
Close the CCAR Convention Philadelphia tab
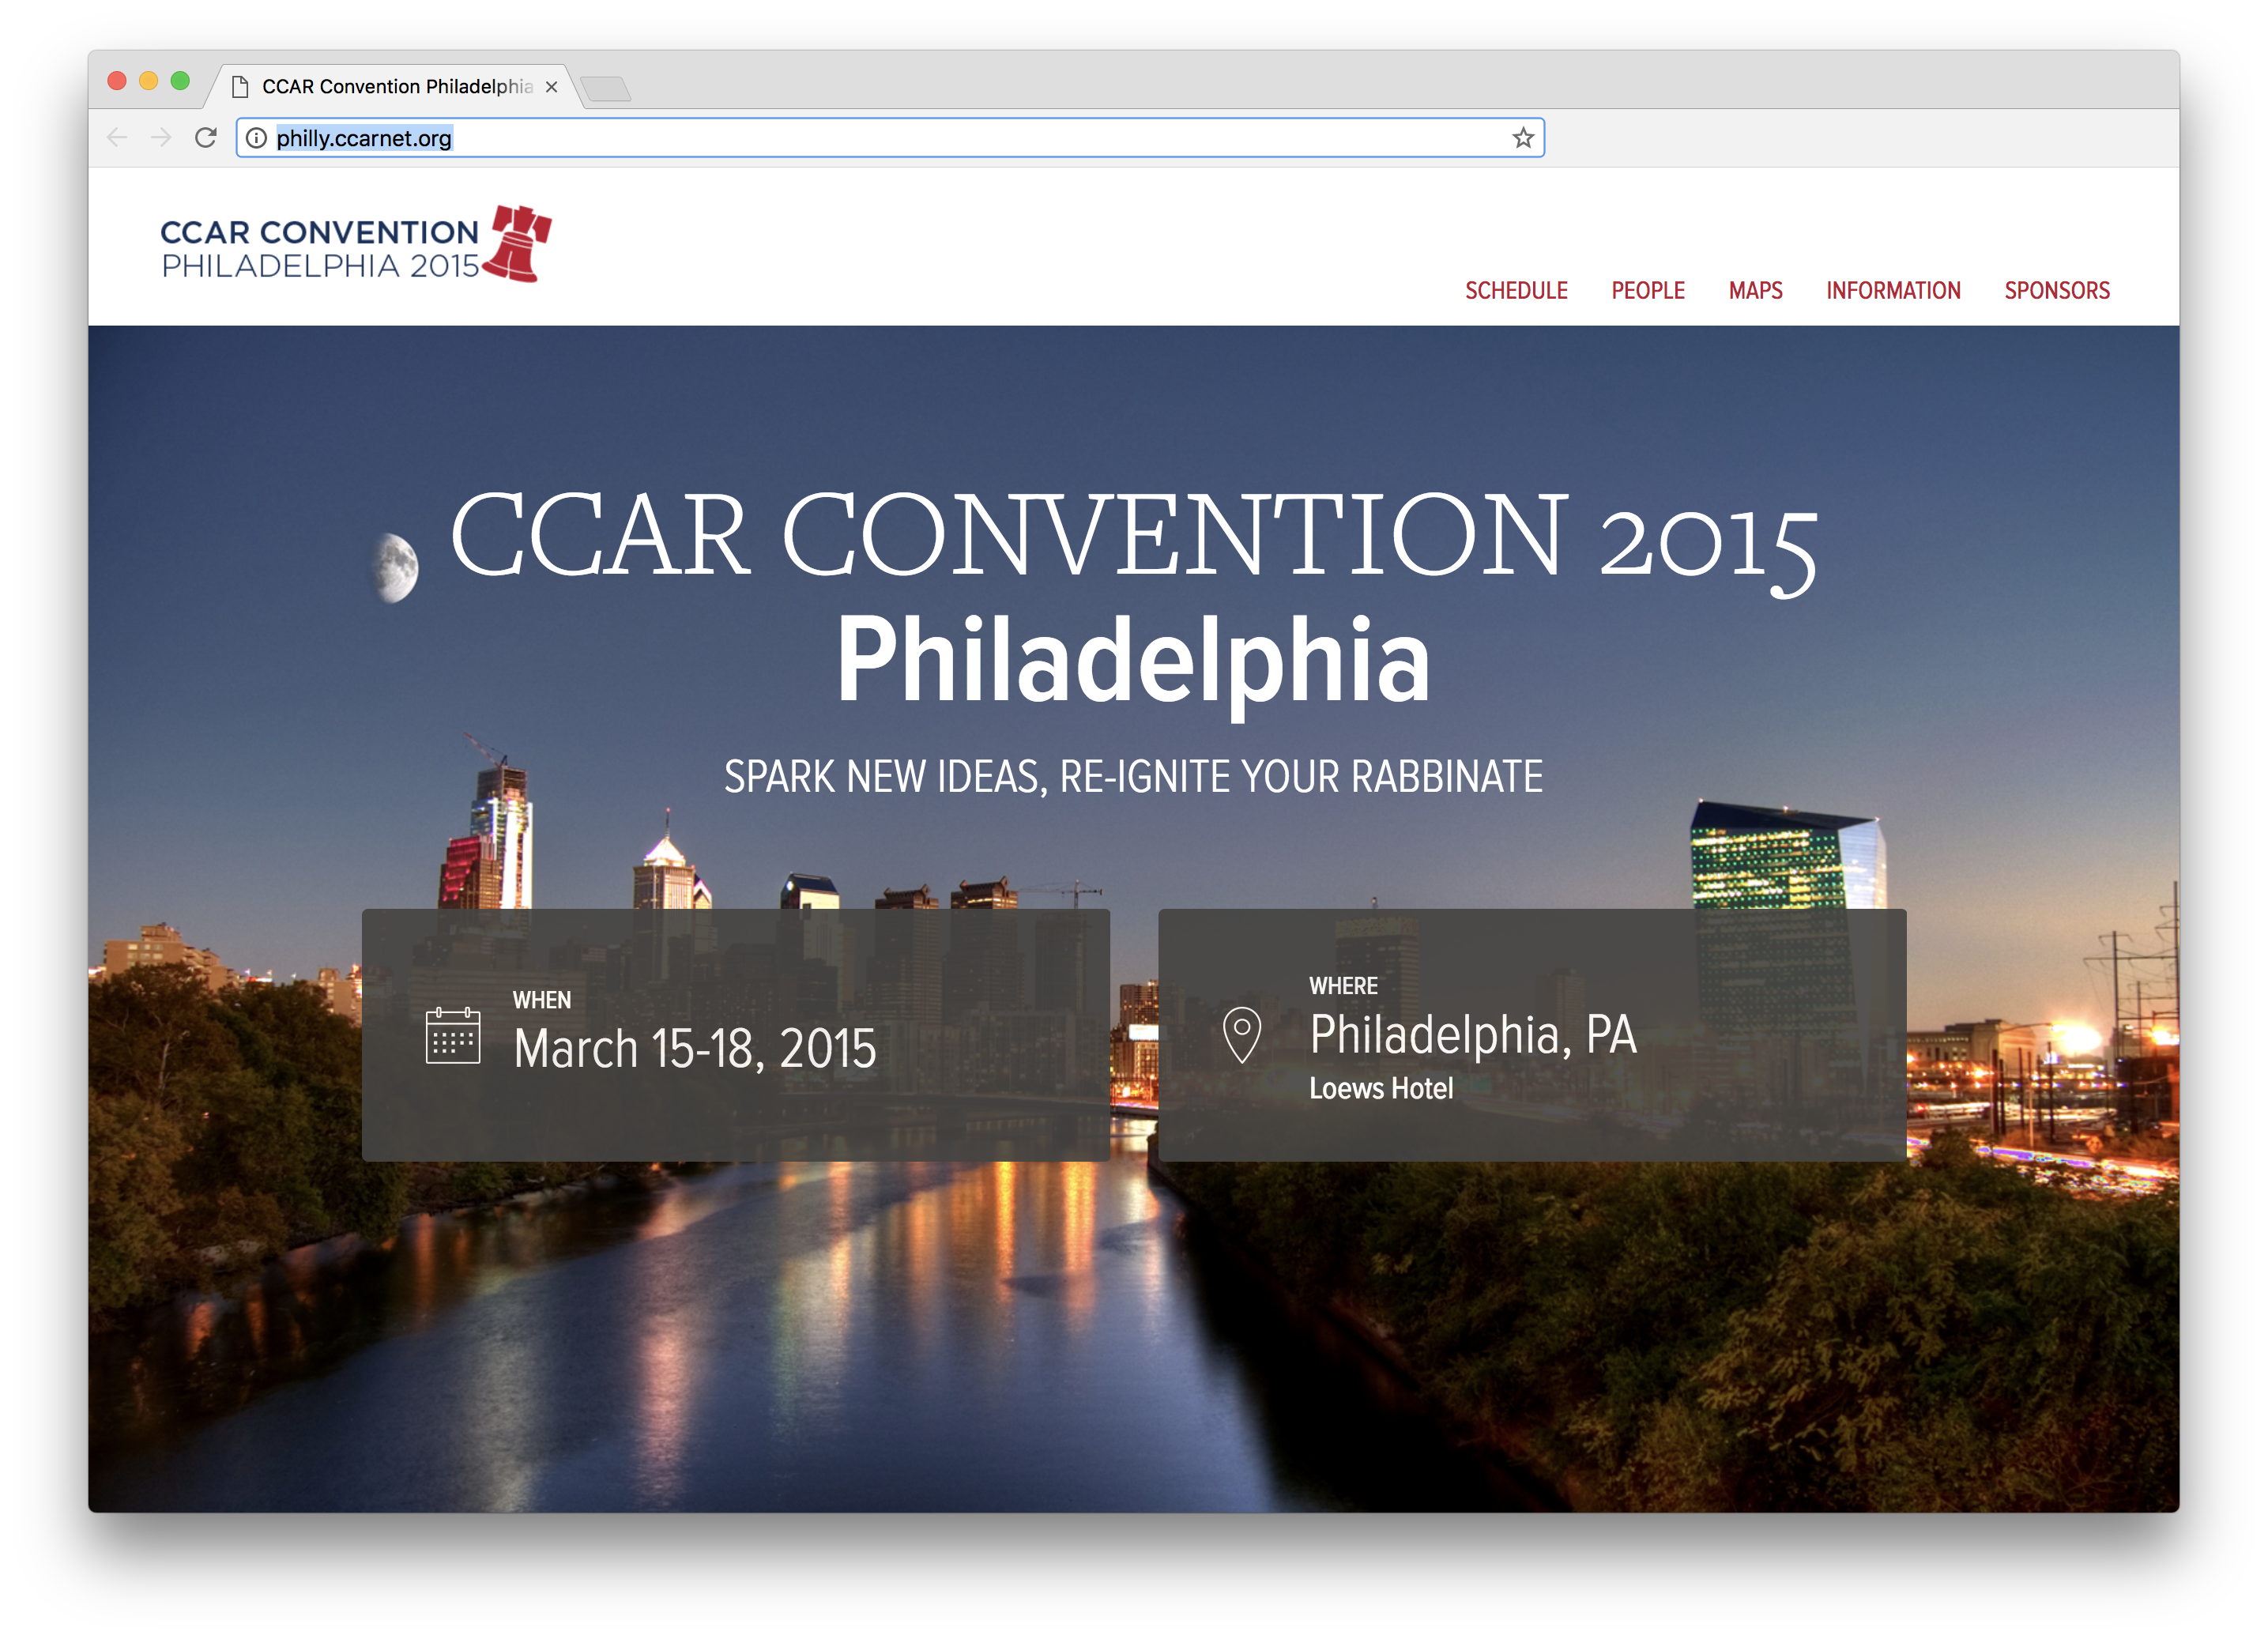551,87
